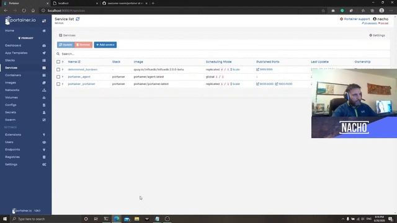Click Scale for portainer_portainer service
The width and height of the screenshot is (397, 223).
[235, 84]
